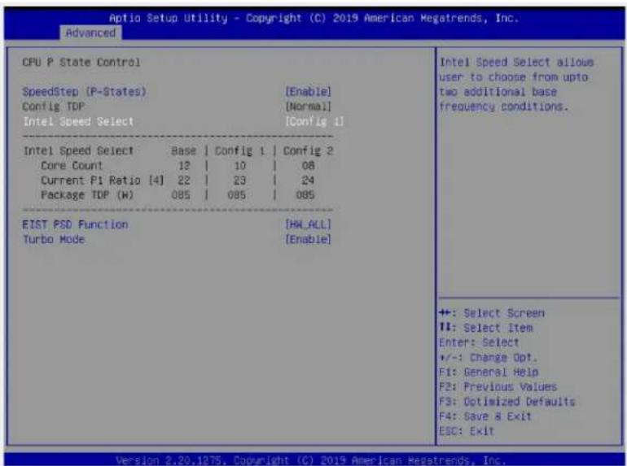The image size is (627, 466).
Task: Click the Base column header
Action: (x=183, y=150)
